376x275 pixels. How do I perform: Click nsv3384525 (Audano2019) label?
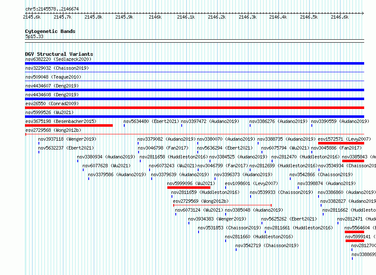[238, 157]
